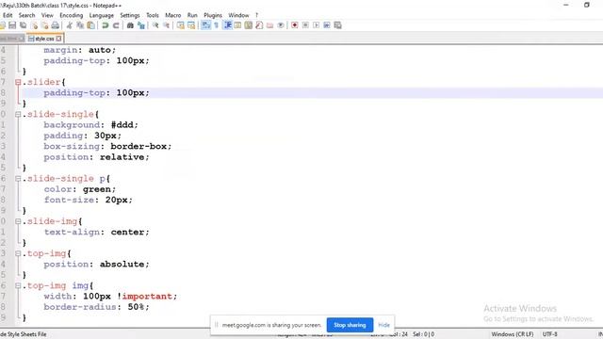Viewport: 603px width, 339px height.
Task: Click 'absolute' position value
Action: tap(122, 265)
